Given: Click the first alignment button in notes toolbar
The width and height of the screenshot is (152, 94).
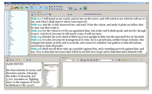Looking at the screenshot, I should (130, 60).
